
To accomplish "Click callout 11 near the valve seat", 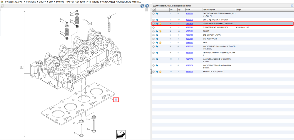I will (x=87, y=119).
